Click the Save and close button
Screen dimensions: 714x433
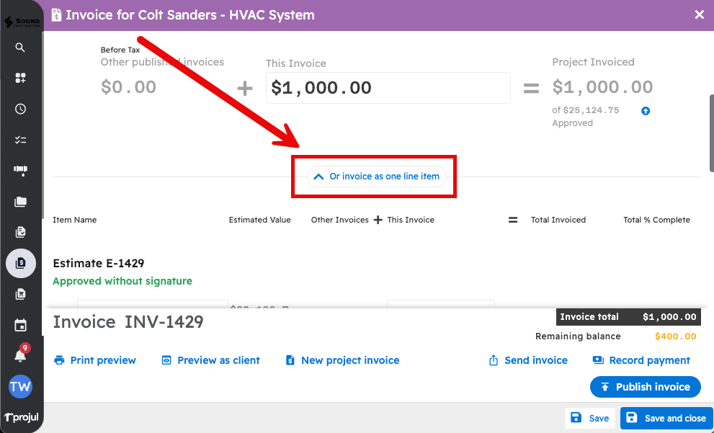pyautogui.click(x=666, y=418)
